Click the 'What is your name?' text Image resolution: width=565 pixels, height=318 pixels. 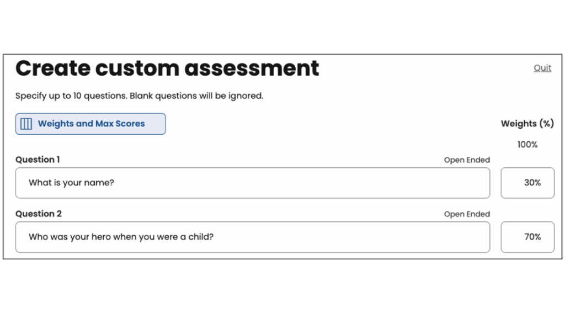pos(71,183)
